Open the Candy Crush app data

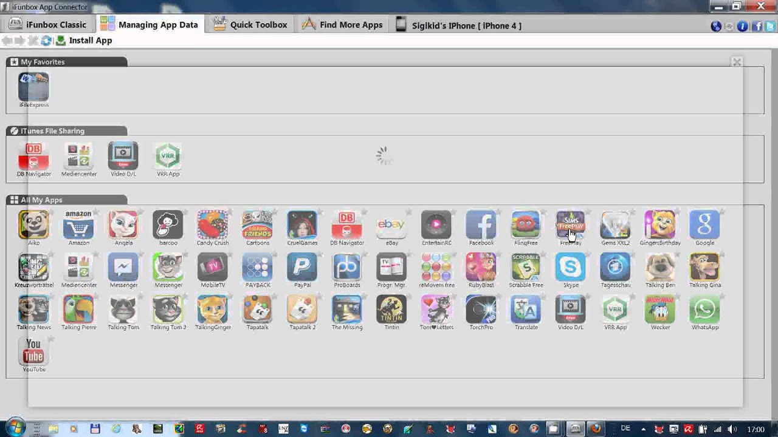click(213, 225)
